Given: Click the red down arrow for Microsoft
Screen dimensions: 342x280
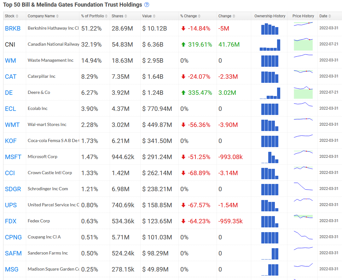Looking at the screenshot, I should (183, 157).
